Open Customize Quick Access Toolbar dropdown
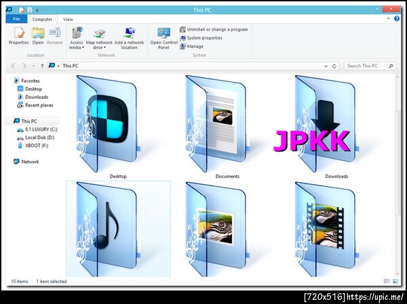This screenshot has width=407, height=304. click(x=37, y=10)
